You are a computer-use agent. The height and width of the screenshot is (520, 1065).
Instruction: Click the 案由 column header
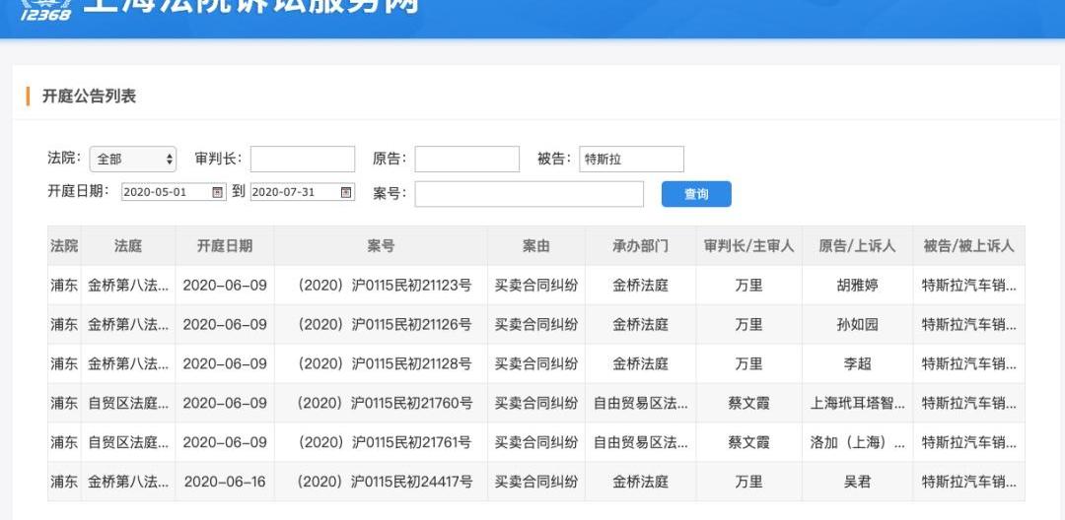(536, 245)
